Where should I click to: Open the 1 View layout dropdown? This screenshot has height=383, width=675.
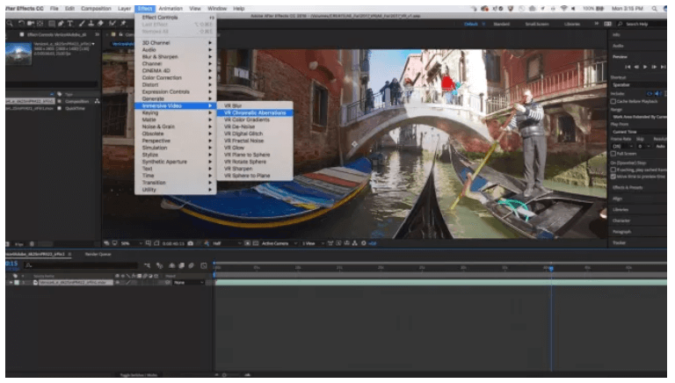click(x=313, y=243)
